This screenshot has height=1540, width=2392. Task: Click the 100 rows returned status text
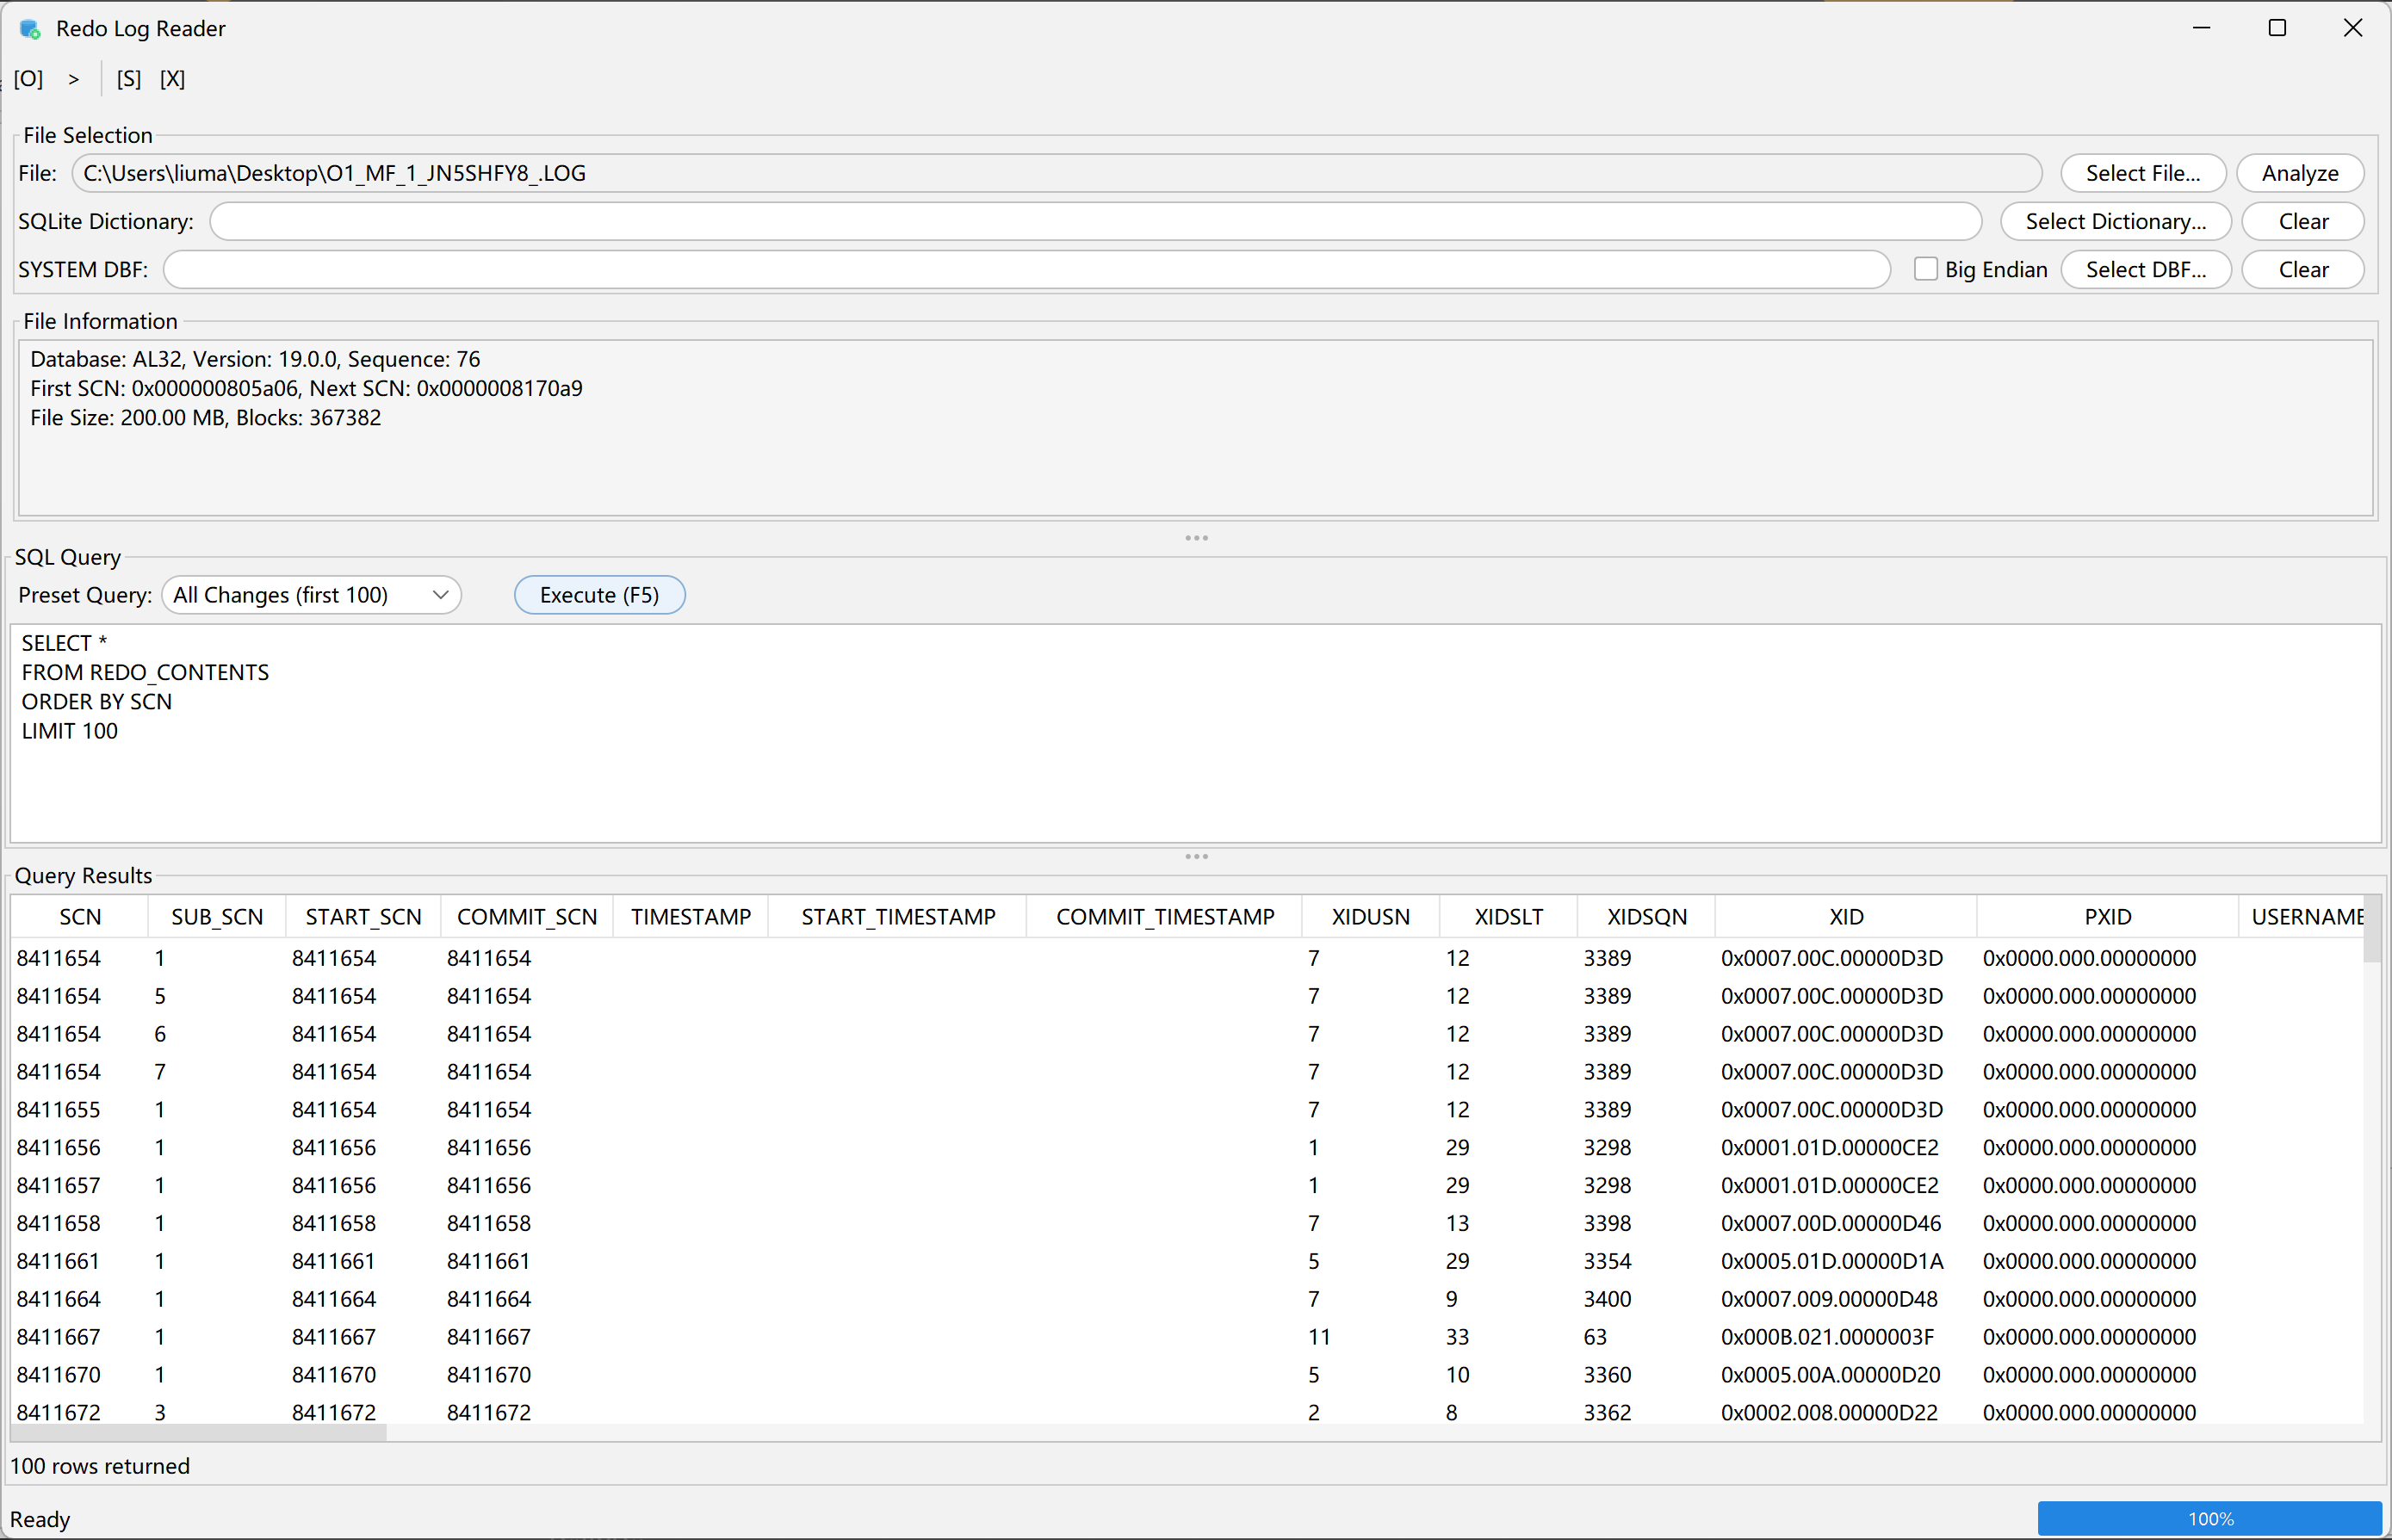[100, 1466]
